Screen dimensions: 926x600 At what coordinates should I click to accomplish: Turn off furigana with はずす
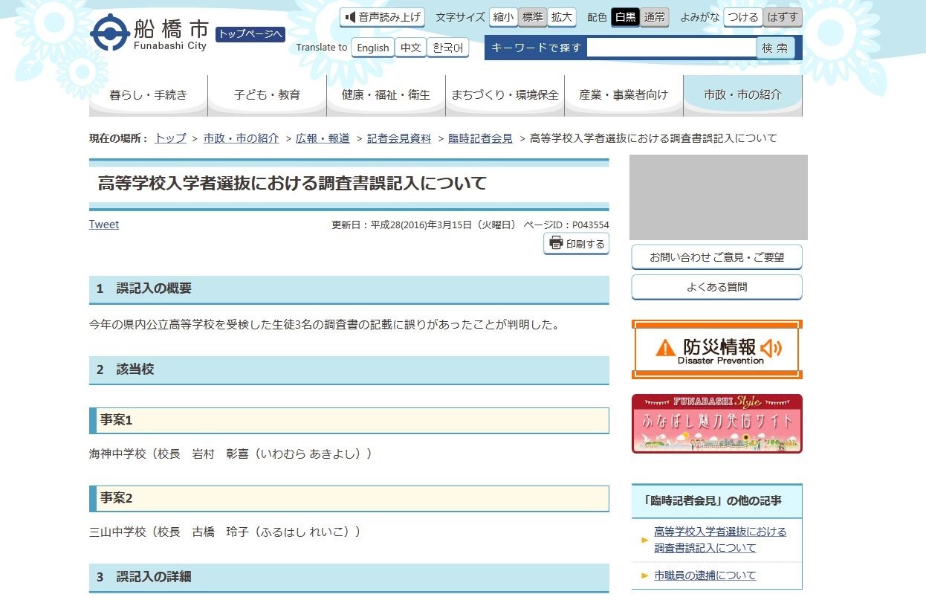tap(782, 17)
